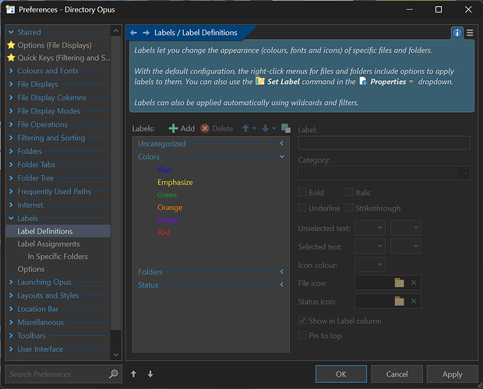
Task: Open Selected text first colour dropdown
Action: [x=370, y=247]
